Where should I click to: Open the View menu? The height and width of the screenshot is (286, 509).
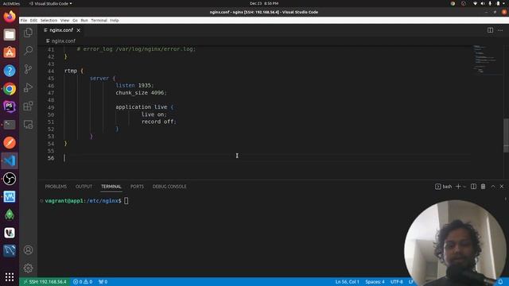click(65, 20)
